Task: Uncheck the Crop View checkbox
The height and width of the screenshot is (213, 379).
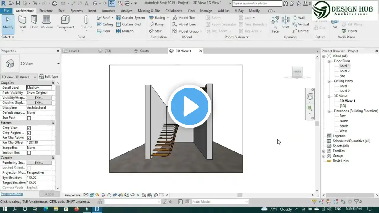Action: pyautogui.click(x=29, y=128)
